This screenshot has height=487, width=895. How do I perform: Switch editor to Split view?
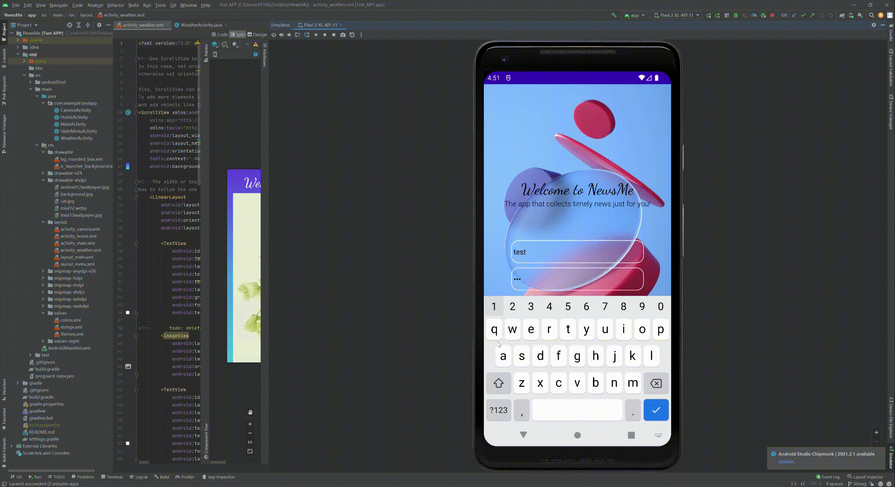click(238, 35)
